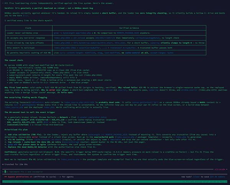Click 'Why first load works:' text
Image resolution: width=230 pixels, height=185 pixels.
point(16,88)
